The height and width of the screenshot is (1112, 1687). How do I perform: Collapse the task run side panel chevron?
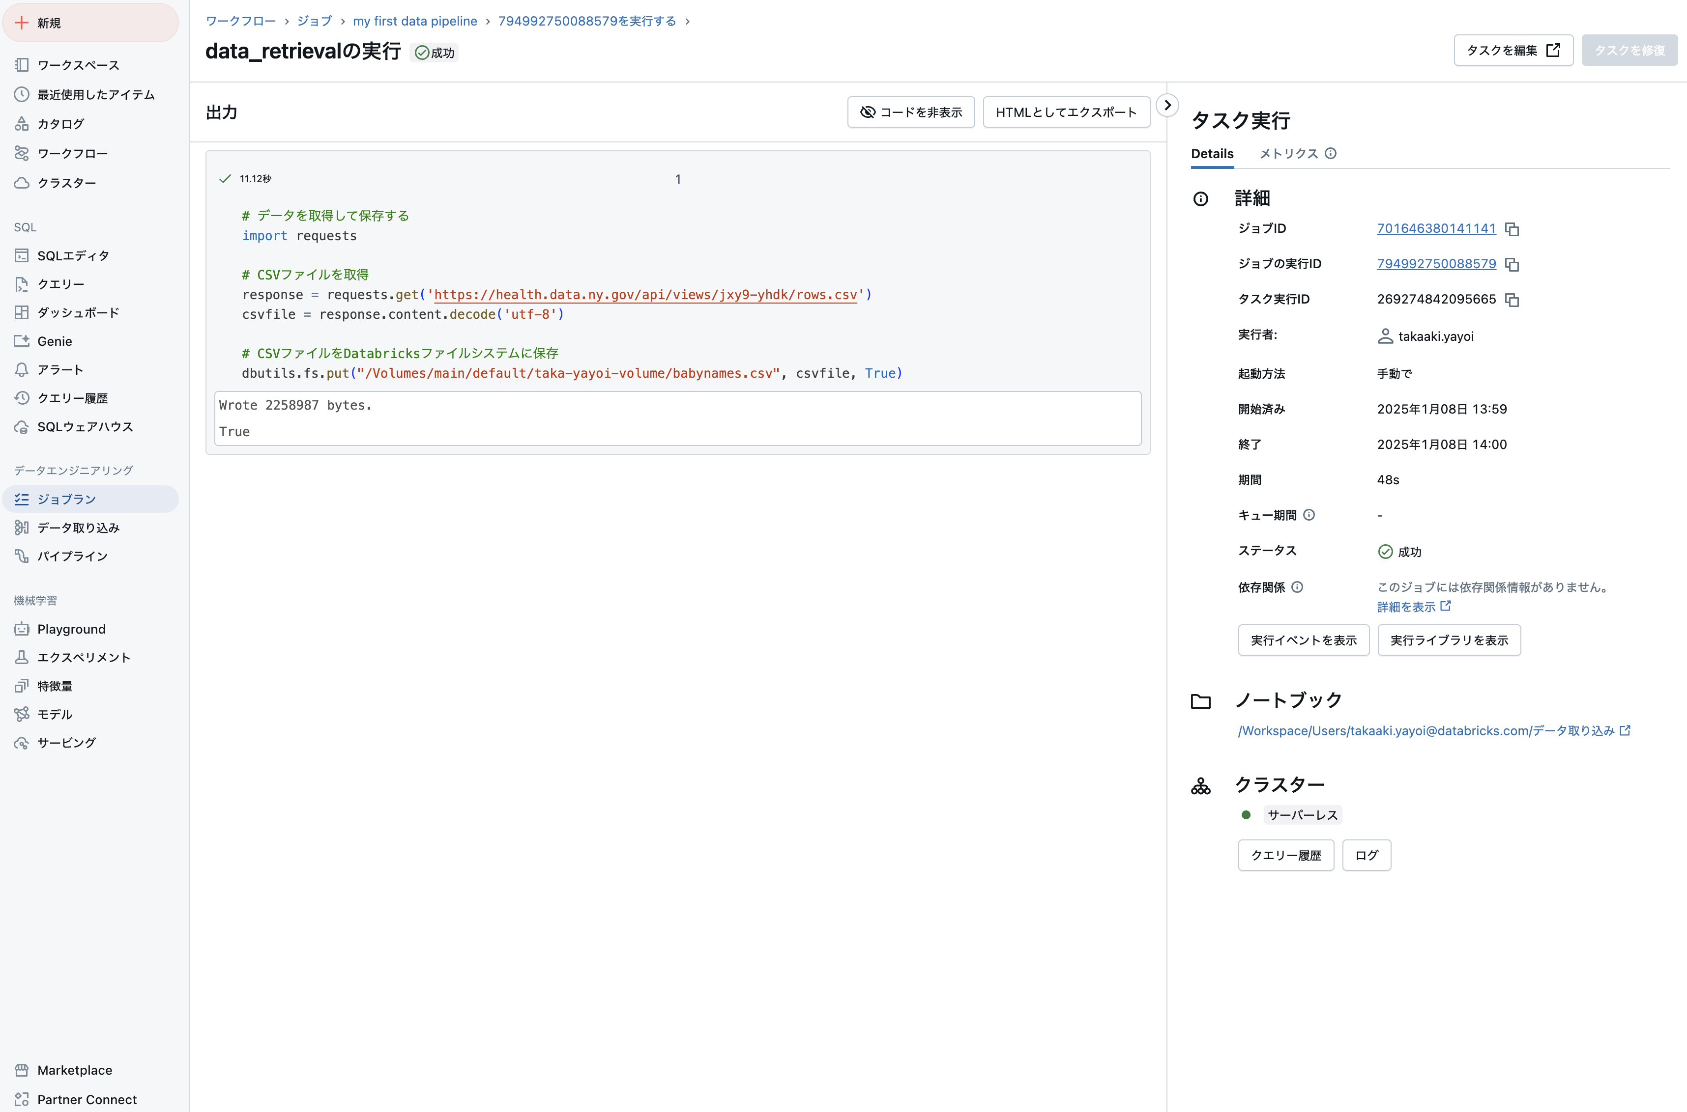[x=1167, y=105]
